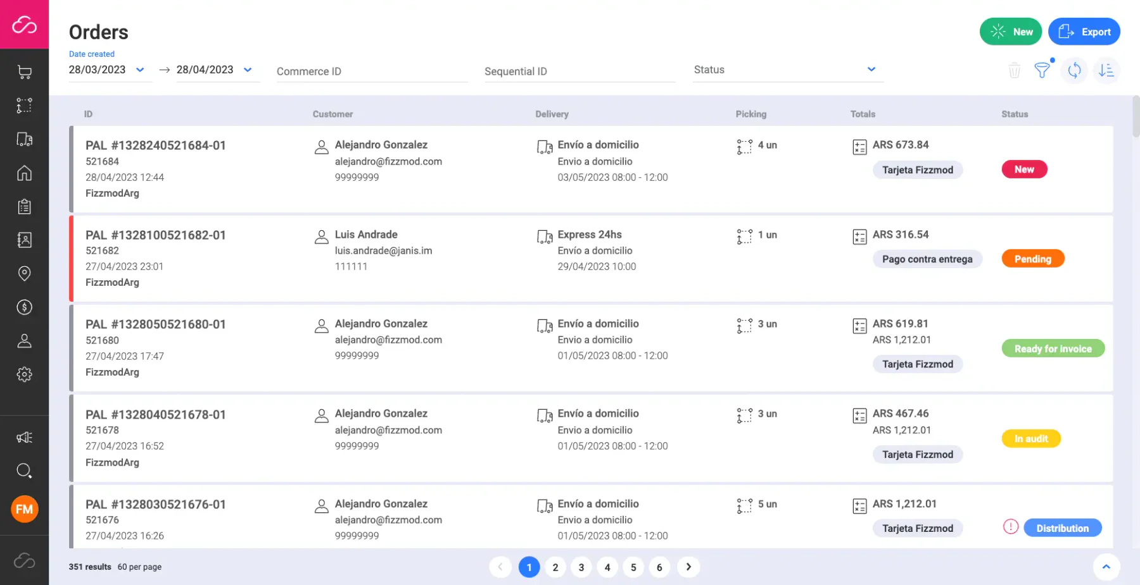Open the Status filter dropdown
This screenshot has width=1140, height=585.
(x=788, y=70)
